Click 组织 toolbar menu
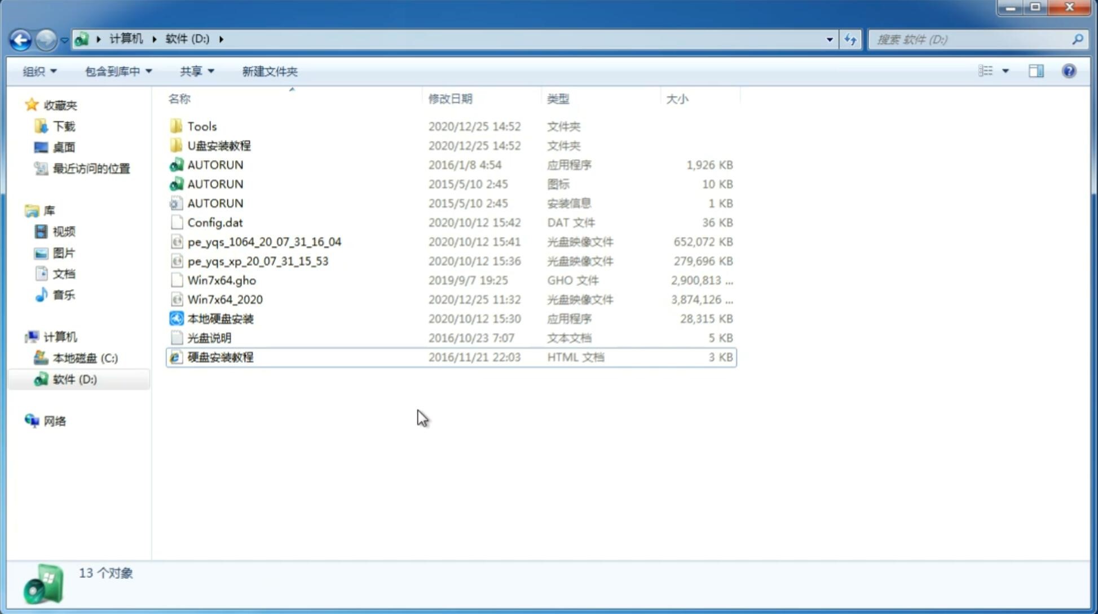Image resolution: width=1098 pixels, height=614 pixels. pos(39,71)
